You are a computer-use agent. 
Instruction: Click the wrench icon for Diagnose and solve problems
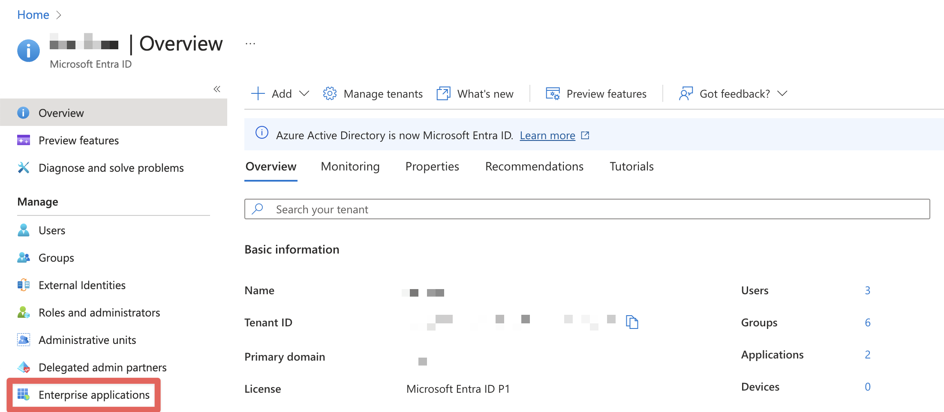(x=24, y=167)
